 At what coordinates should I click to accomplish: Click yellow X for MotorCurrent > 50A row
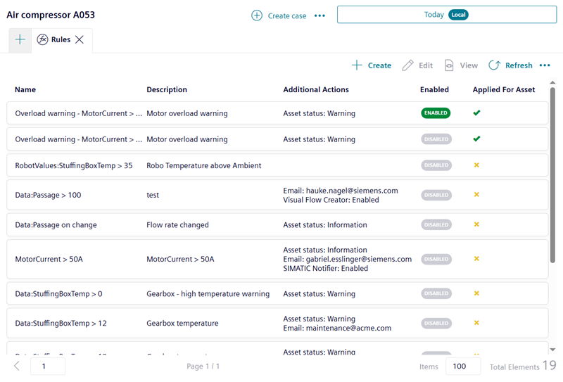476,258
